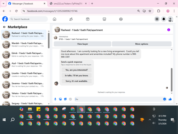Viewport: 178px width, 134px height.
Task: Open the Savanna conversation in the list
Action: point(24,85)
